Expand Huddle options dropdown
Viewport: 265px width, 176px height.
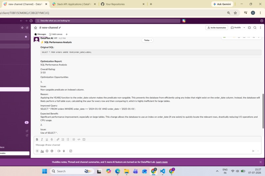click(x=244, y=28)
